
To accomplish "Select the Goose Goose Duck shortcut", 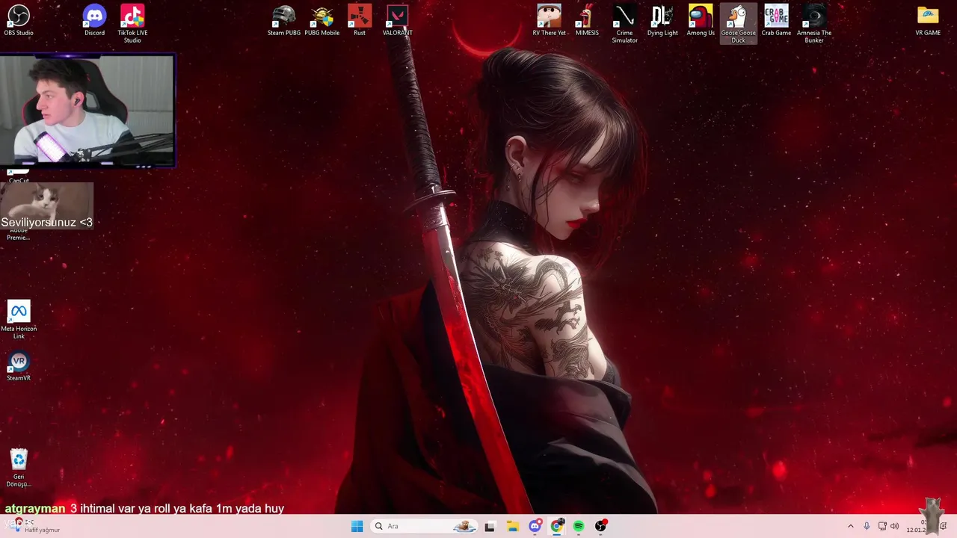I will (x=738, y=24).
